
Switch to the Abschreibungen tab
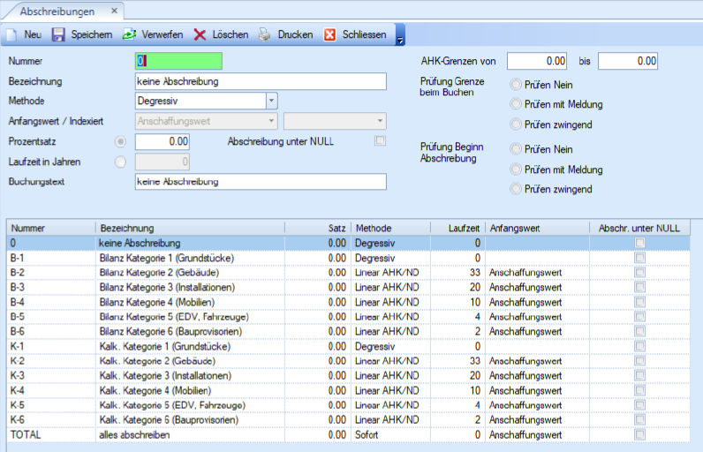coord(57,11)
